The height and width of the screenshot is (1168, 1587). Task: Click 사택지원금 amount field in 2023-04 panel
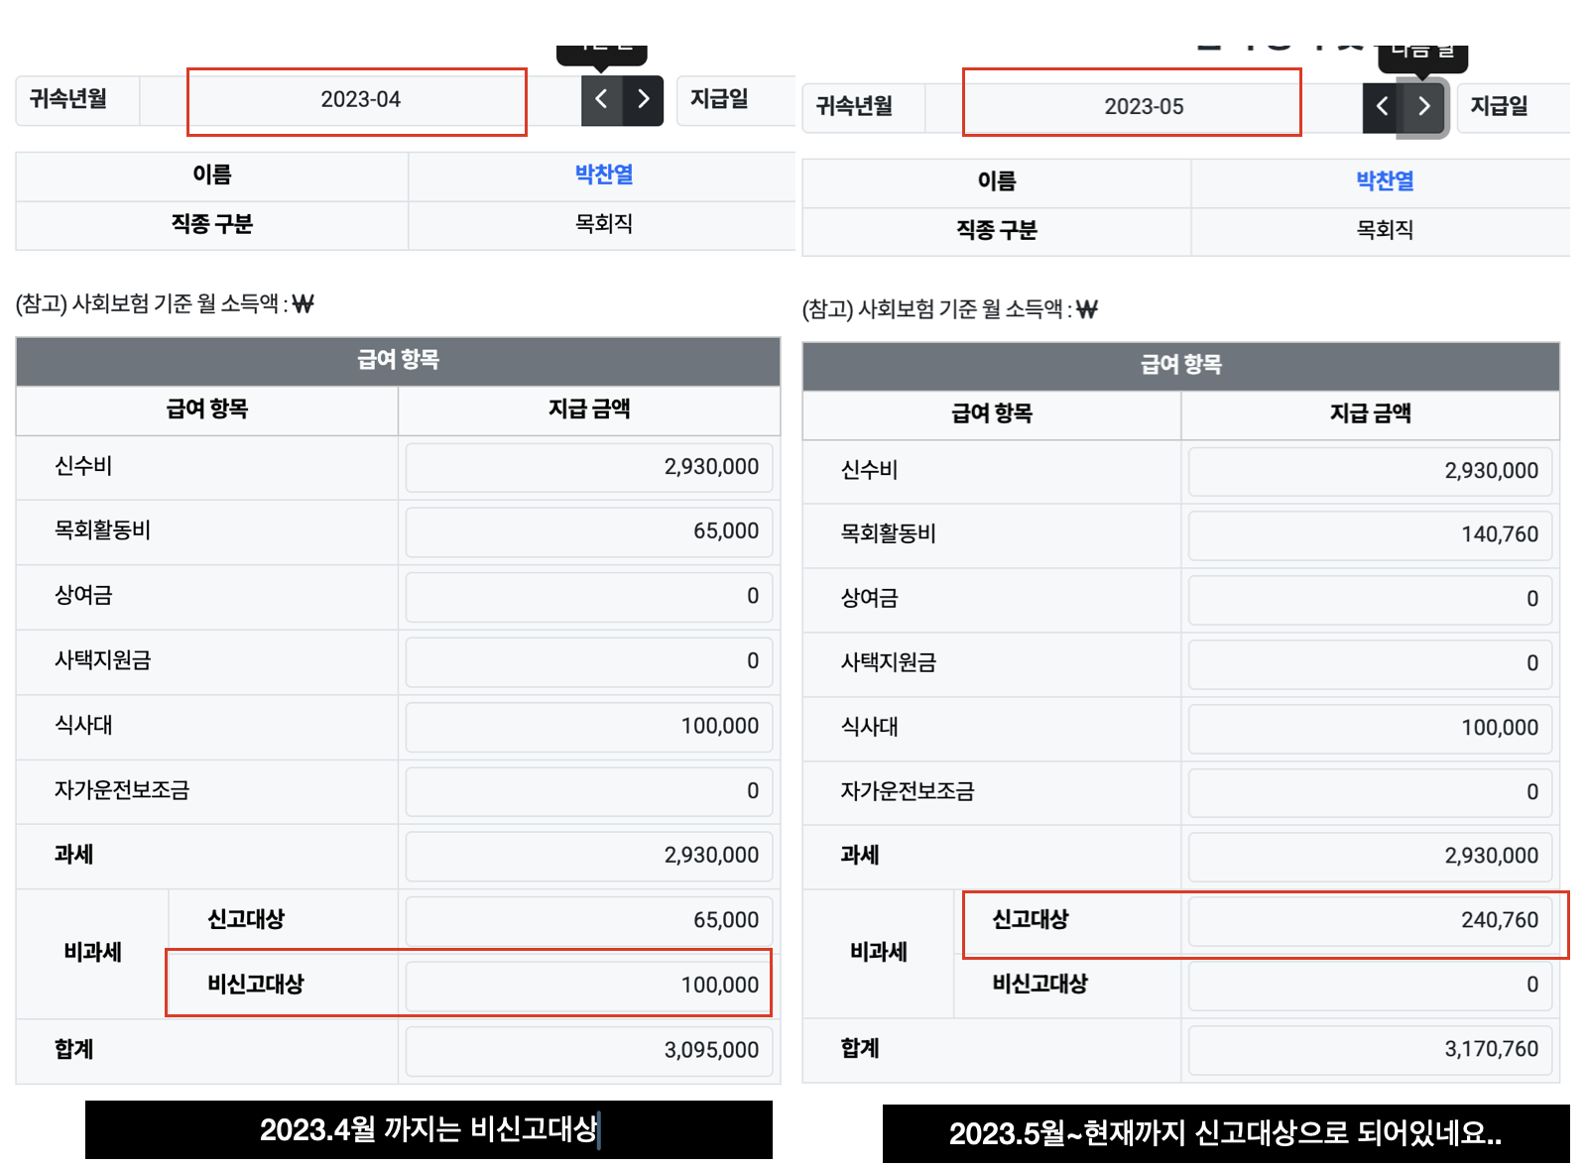[x=588, y=661]
